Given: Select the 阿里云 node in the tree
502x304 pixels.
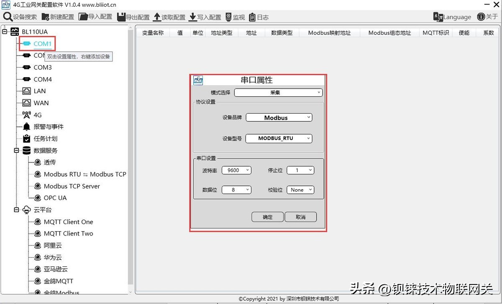Looking at the screenshot, I should click(52, 246).
